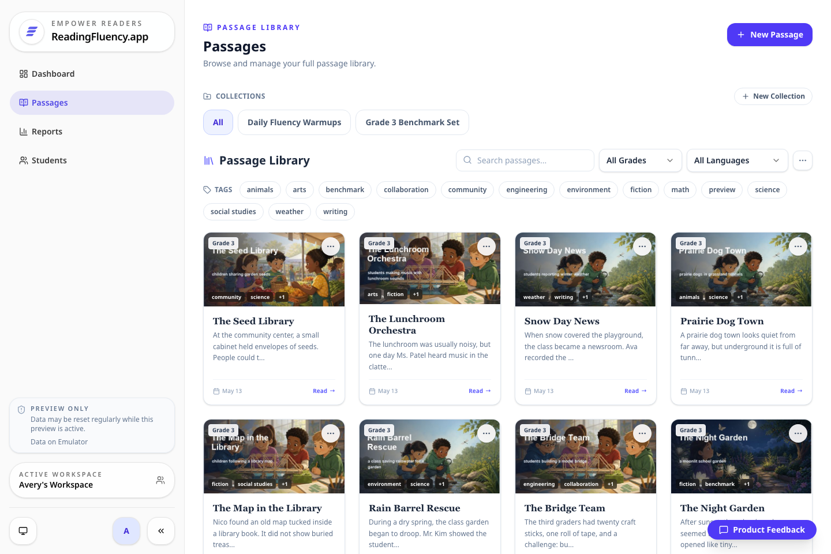The image size is (831, 554).
Task: Open The Lunchroom Orchestra card title
Action: [407, 325]
